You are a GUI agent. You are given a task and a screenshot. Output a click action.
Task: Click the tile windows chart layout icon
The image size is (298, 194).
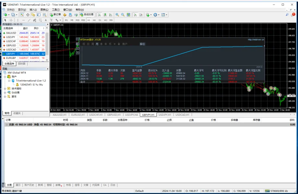128,15
